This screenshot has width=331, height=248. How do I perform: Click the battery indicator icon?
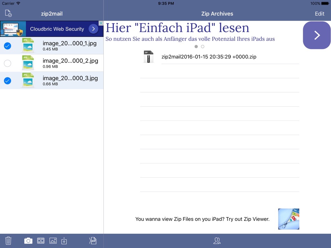pyautogui.click(x=325, y=3)
